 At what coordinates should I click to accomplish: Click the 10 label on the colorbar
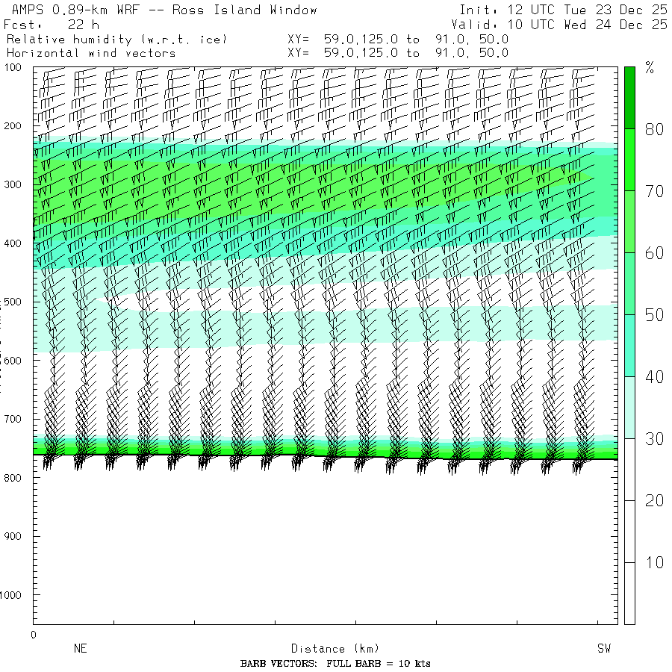(654, 562)
